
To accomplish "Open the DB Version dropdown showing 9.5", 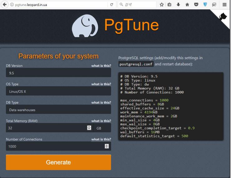I will coord(58,73).
